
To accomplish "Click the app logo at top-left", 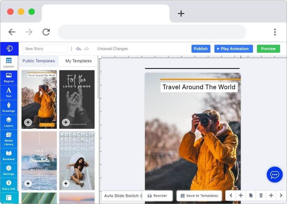I will click(x=9, y=49).
